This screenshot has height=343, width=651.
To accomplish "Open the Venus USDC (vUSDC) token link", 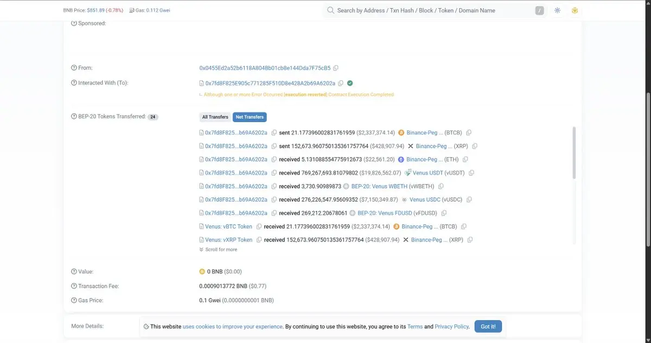I will tap(425, 200).
